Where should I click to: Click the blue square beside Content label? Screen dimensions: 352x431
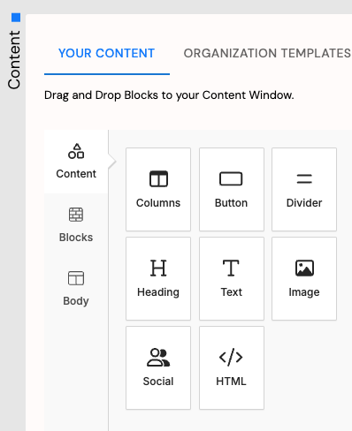pyautogui.click(x=16, y=18)
